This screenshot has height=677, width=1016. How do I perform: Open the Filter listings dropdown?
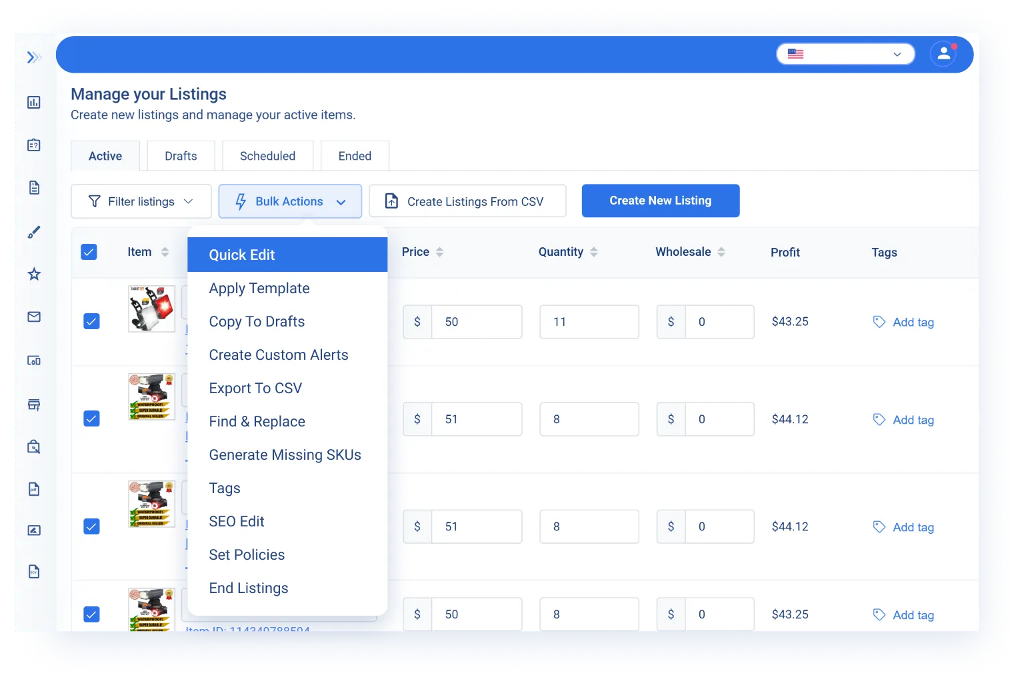141,201
